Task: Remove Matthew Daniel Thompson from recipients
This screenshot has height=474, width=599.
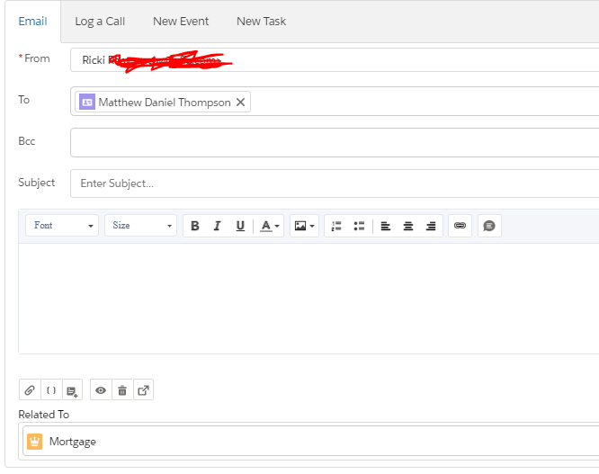Action: click(240, 102)
